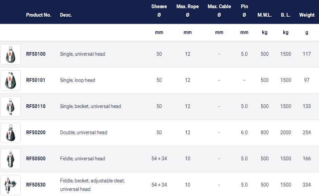Click the Sheave Ø column header
This screenshot has height=196, width=319.
(159, 11)
